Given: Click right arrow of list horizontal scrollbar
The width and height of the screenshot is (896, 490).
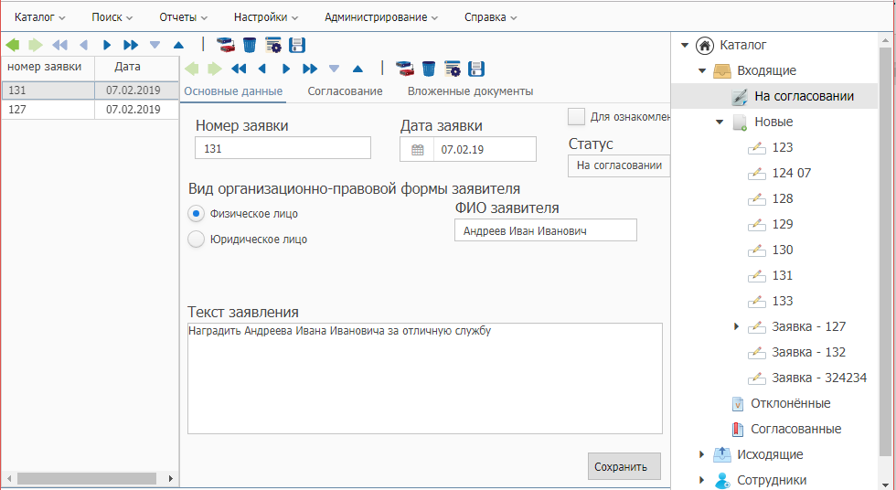Looking at the screenshot, I should tap(170, 478).
